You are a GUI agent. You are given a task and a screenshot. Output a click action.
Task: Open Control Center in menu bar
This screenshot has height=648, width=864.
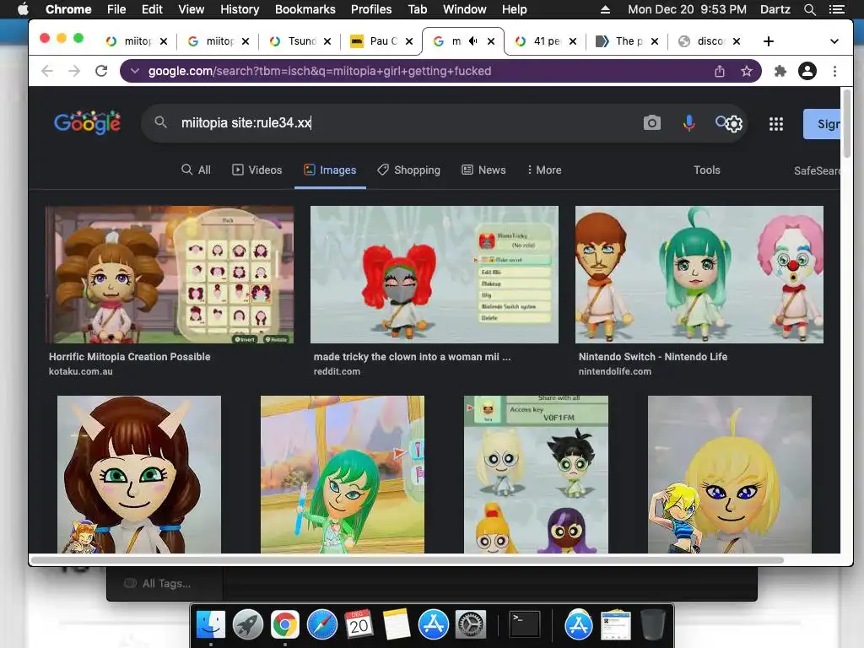(x=836, y=9)
